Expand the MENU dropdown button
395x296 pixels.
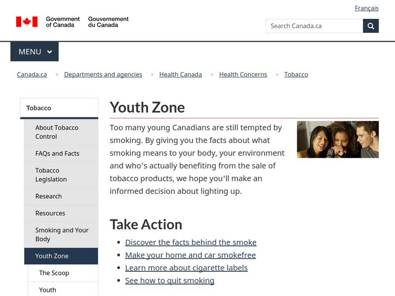coord(35,52)
